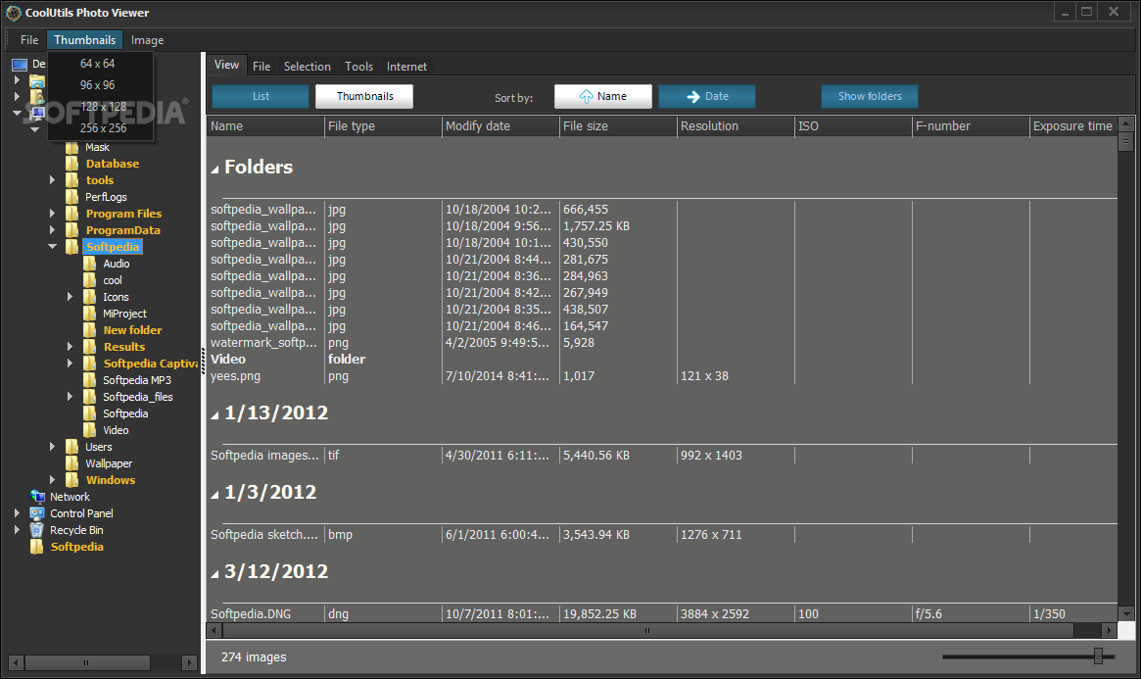Expand the Results folder node
This screenshot has width=1141, height=679.
pos(70,347)
